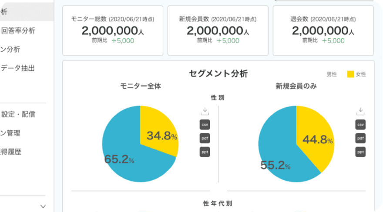The image size is (383, 212).
Task: Export the 新規会員のみ chart as csv
Action: [360, 125]
